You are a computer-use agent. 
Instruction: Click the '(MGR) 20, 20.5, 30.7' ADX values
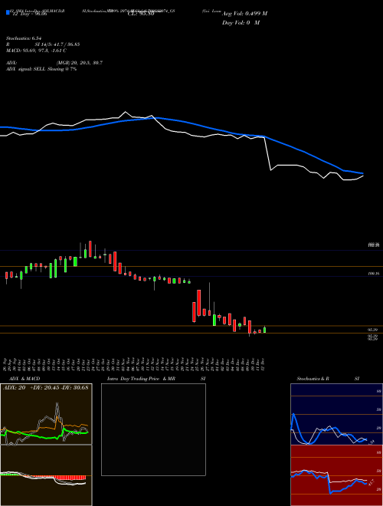(x=80, y=63)
